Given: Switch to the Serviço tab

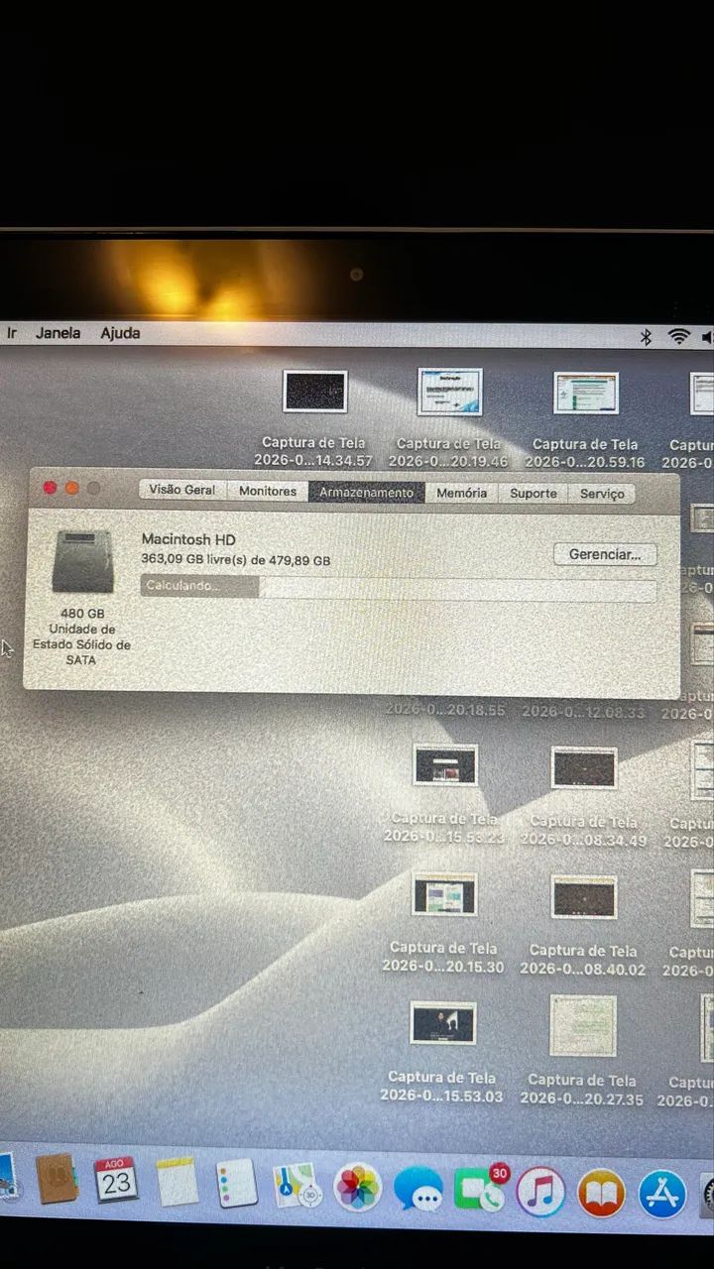Looking at the screenshot, I should 602,494.
